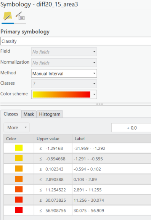The image size is (151, 220).
Task: Click the color swatch for ≤ 0.102343
Action: 19,169
